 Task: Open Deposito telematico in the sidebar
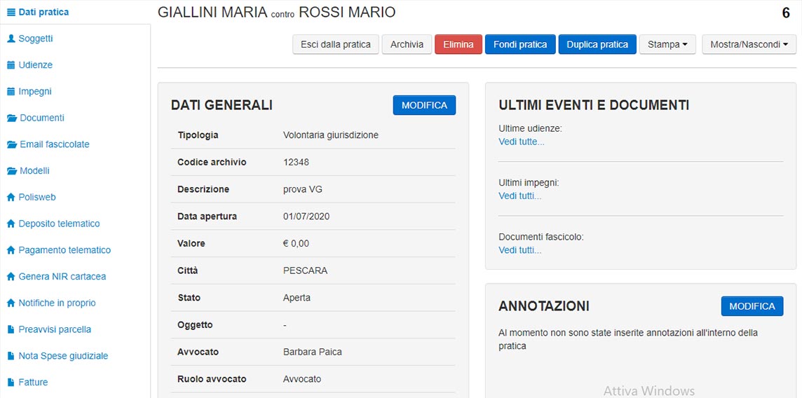click(60, 224)
